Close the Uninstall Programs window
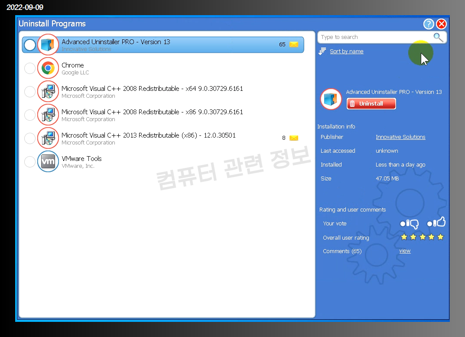 [x=442, y=24]
